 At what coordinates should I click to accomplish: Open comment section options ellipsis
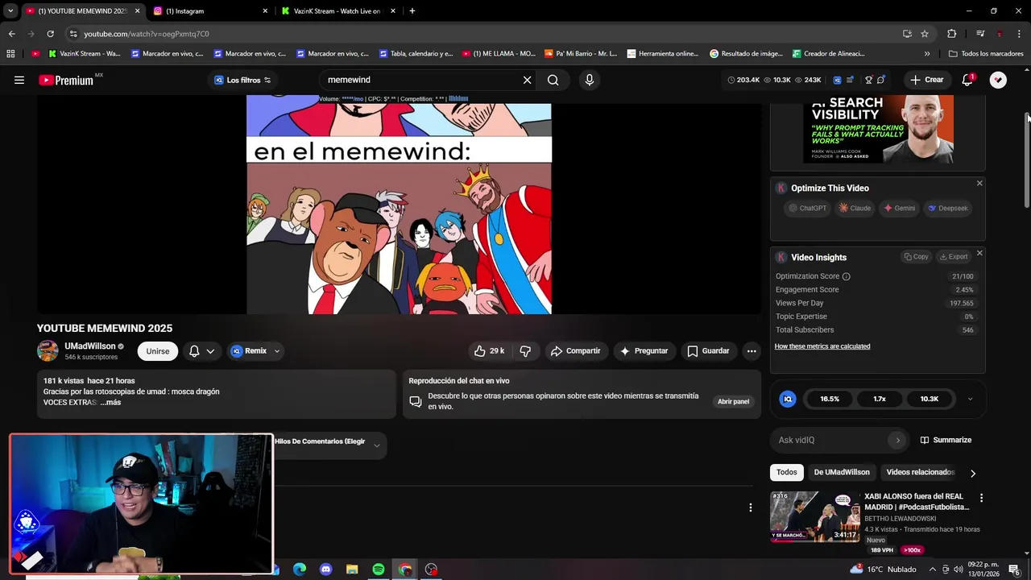coord(750,507)
